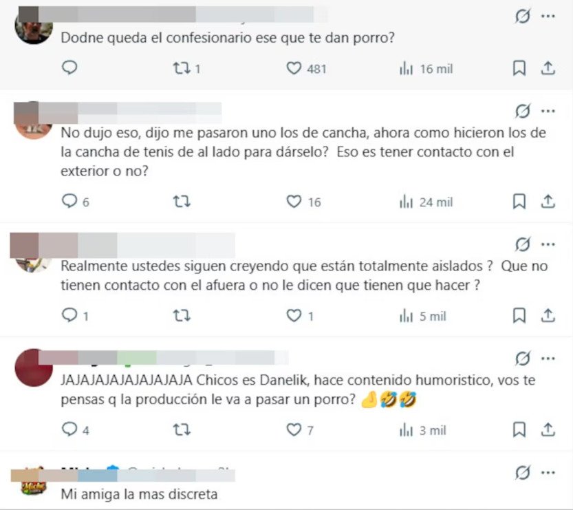Viewport: 573px width, 510px height.
Task: Like the tweet about the confesionario porro
Action: point(306,68)
